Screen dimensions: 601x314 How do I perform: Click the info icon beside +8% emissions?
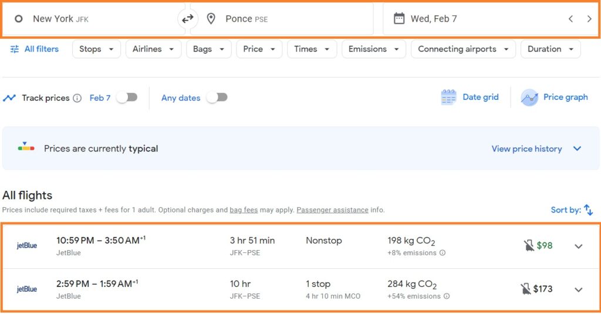pyautogui.click(x=443, y=253)
